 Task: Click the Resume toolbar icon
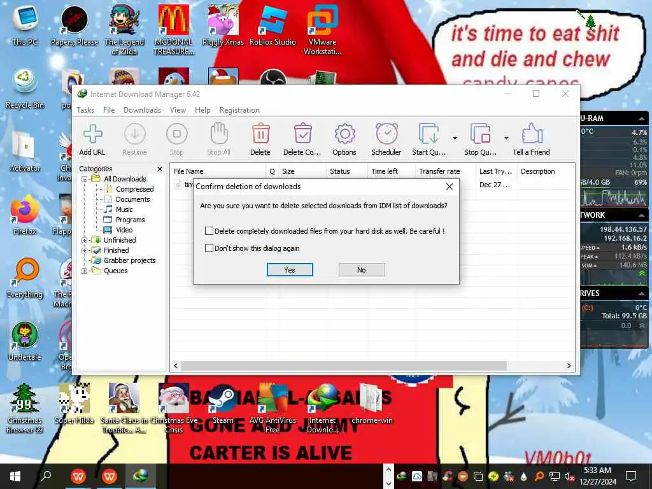click(x=135, y=134)
